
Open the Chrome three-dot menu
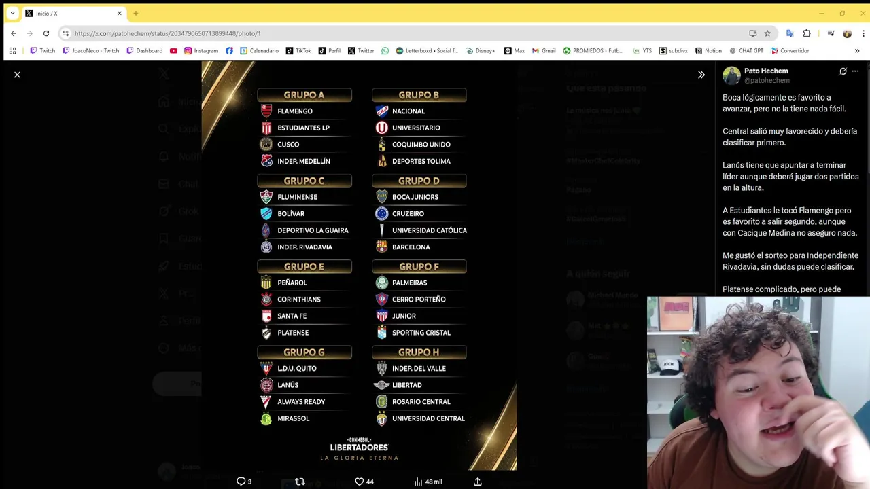point(863,33)
